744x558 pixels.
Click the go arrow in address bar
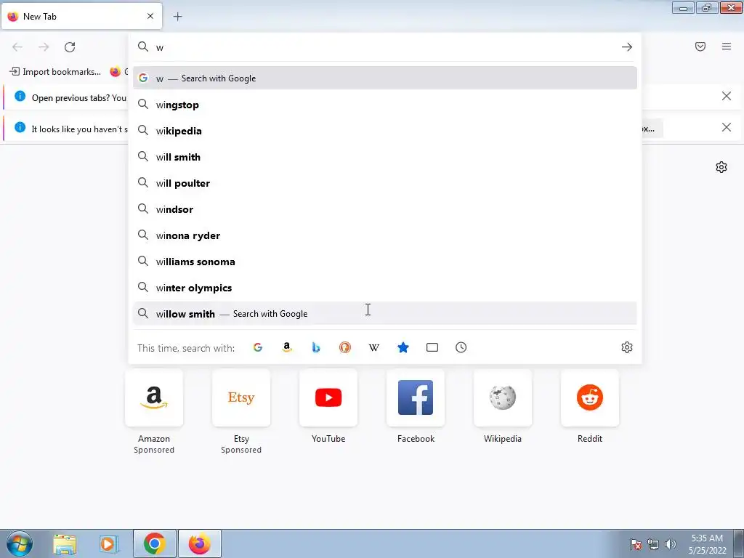(x=627, y=47)
